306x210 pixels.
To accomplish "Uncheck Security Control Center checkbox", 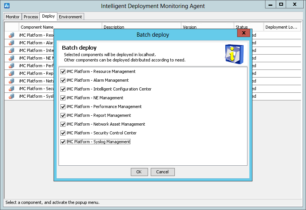I will point(63,133).
